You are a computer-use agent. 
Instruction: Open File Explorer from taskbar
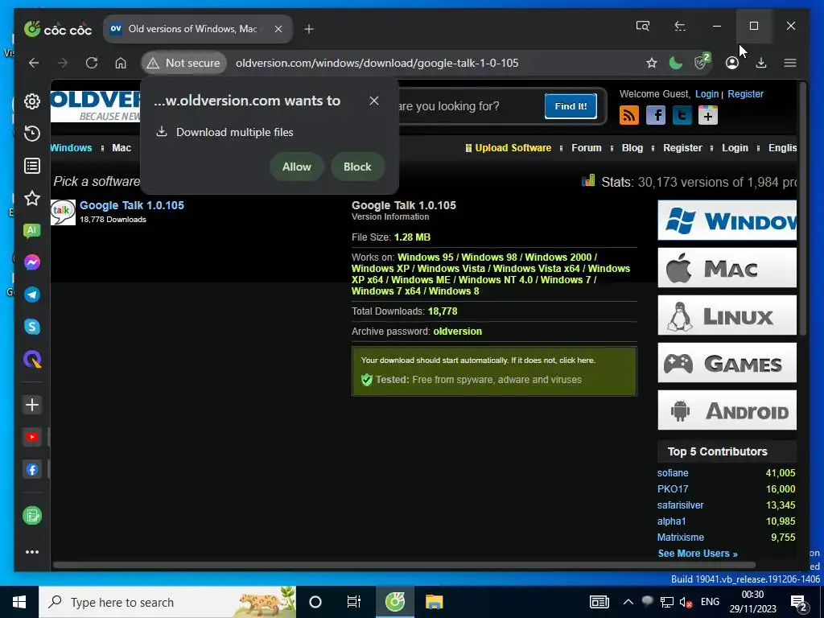(x=434, y=602)
